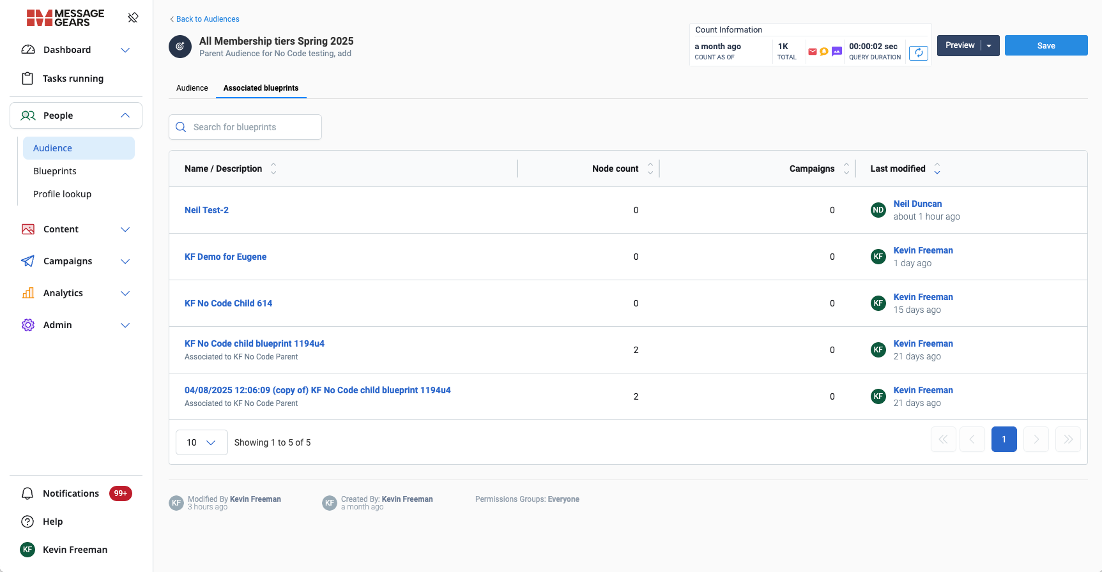Viewport: 1102px width, 572px height.
Task: Click in the Search for blueprints field
Action: 245,127
